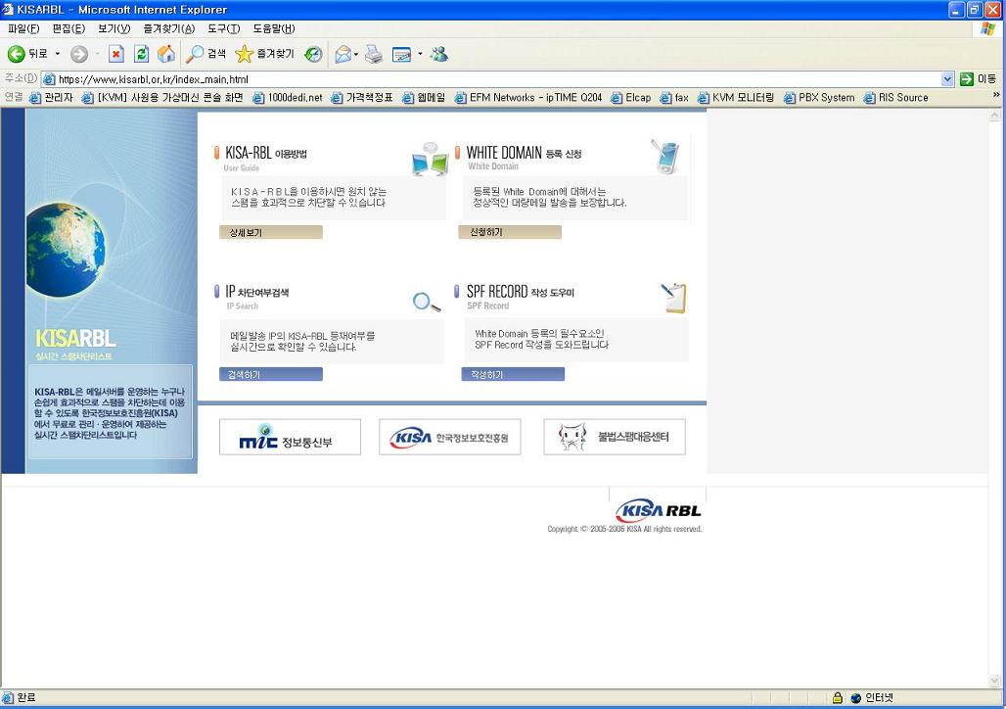The width and height of the screenshot is (1006, 709).
Task: Click the Print toolbar icon
Action: [x=374, y=55]
